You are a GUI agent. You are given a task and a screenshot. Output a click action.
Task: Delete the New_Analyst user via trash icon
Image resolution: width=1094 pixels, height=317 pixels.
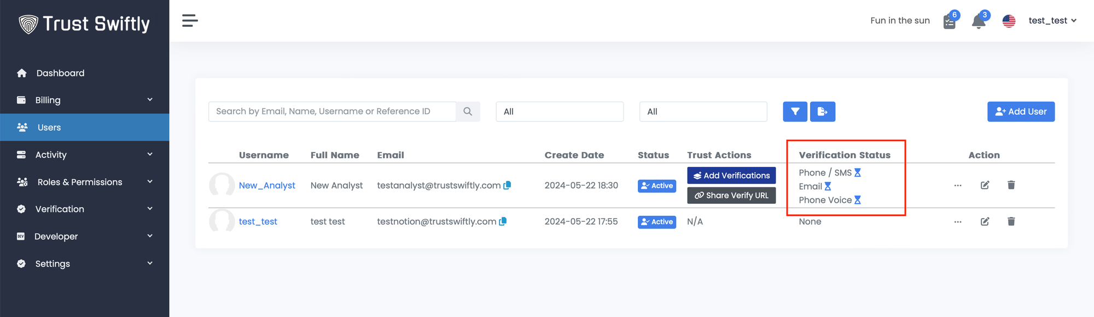(x=1011, y=185)
